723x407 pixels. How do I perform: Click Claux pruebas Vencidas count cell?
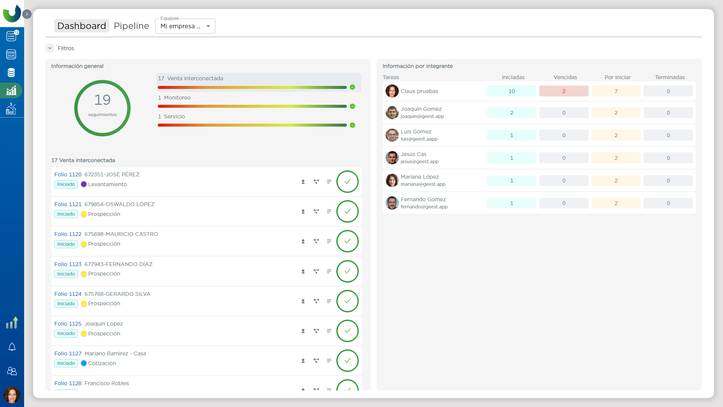pyautogui.click(x=564, y=91)
